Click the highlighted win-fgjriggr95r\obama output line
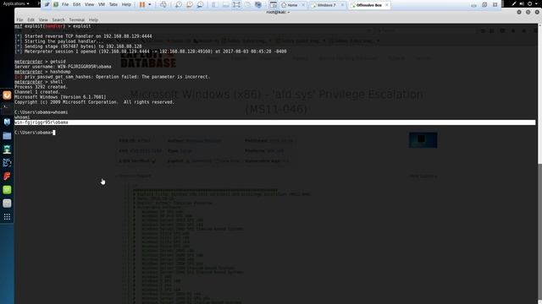The image size is (542, 304). 274,122
